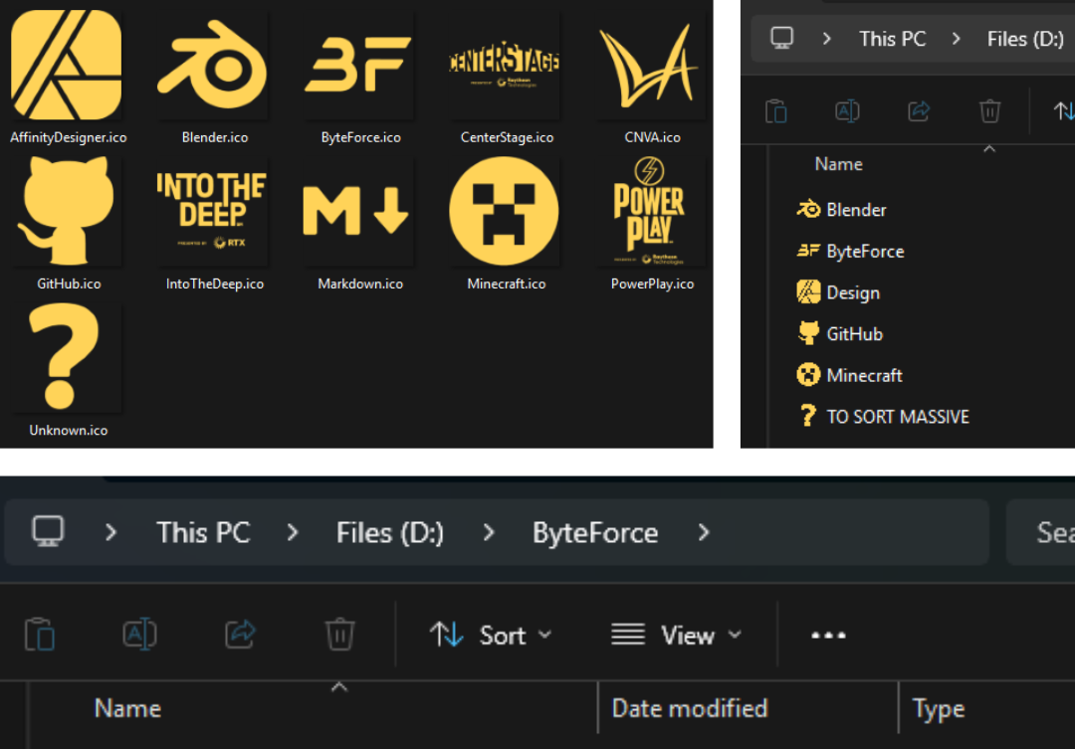Expand the chevron after ByteForce in address bar
Screen dimensions: 1075x749
tap(704, 532)
